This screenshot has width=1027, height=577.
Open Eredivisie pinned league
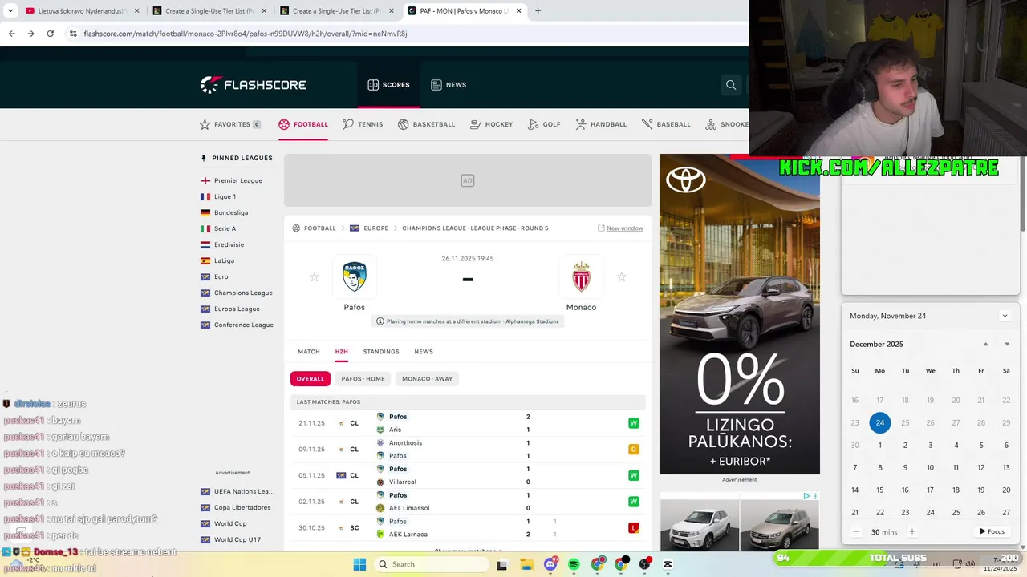[222, 244]
